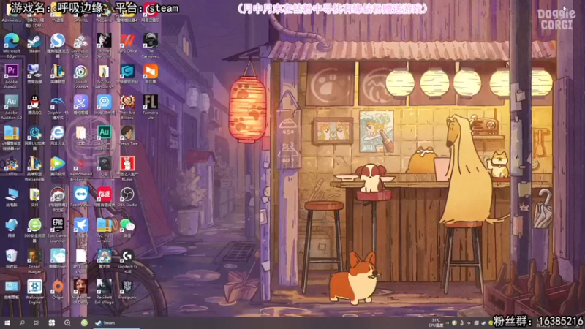Open the Logitech G HUB icon
Image resolution: width=585 pixels, height=329 pixels.
point(127,261)
